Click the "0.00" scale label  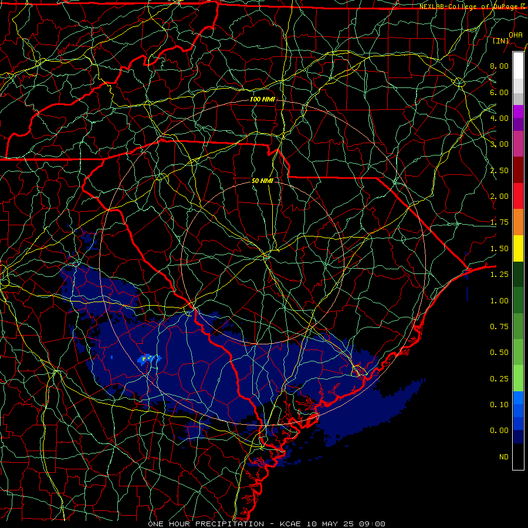tap(499, 431)
